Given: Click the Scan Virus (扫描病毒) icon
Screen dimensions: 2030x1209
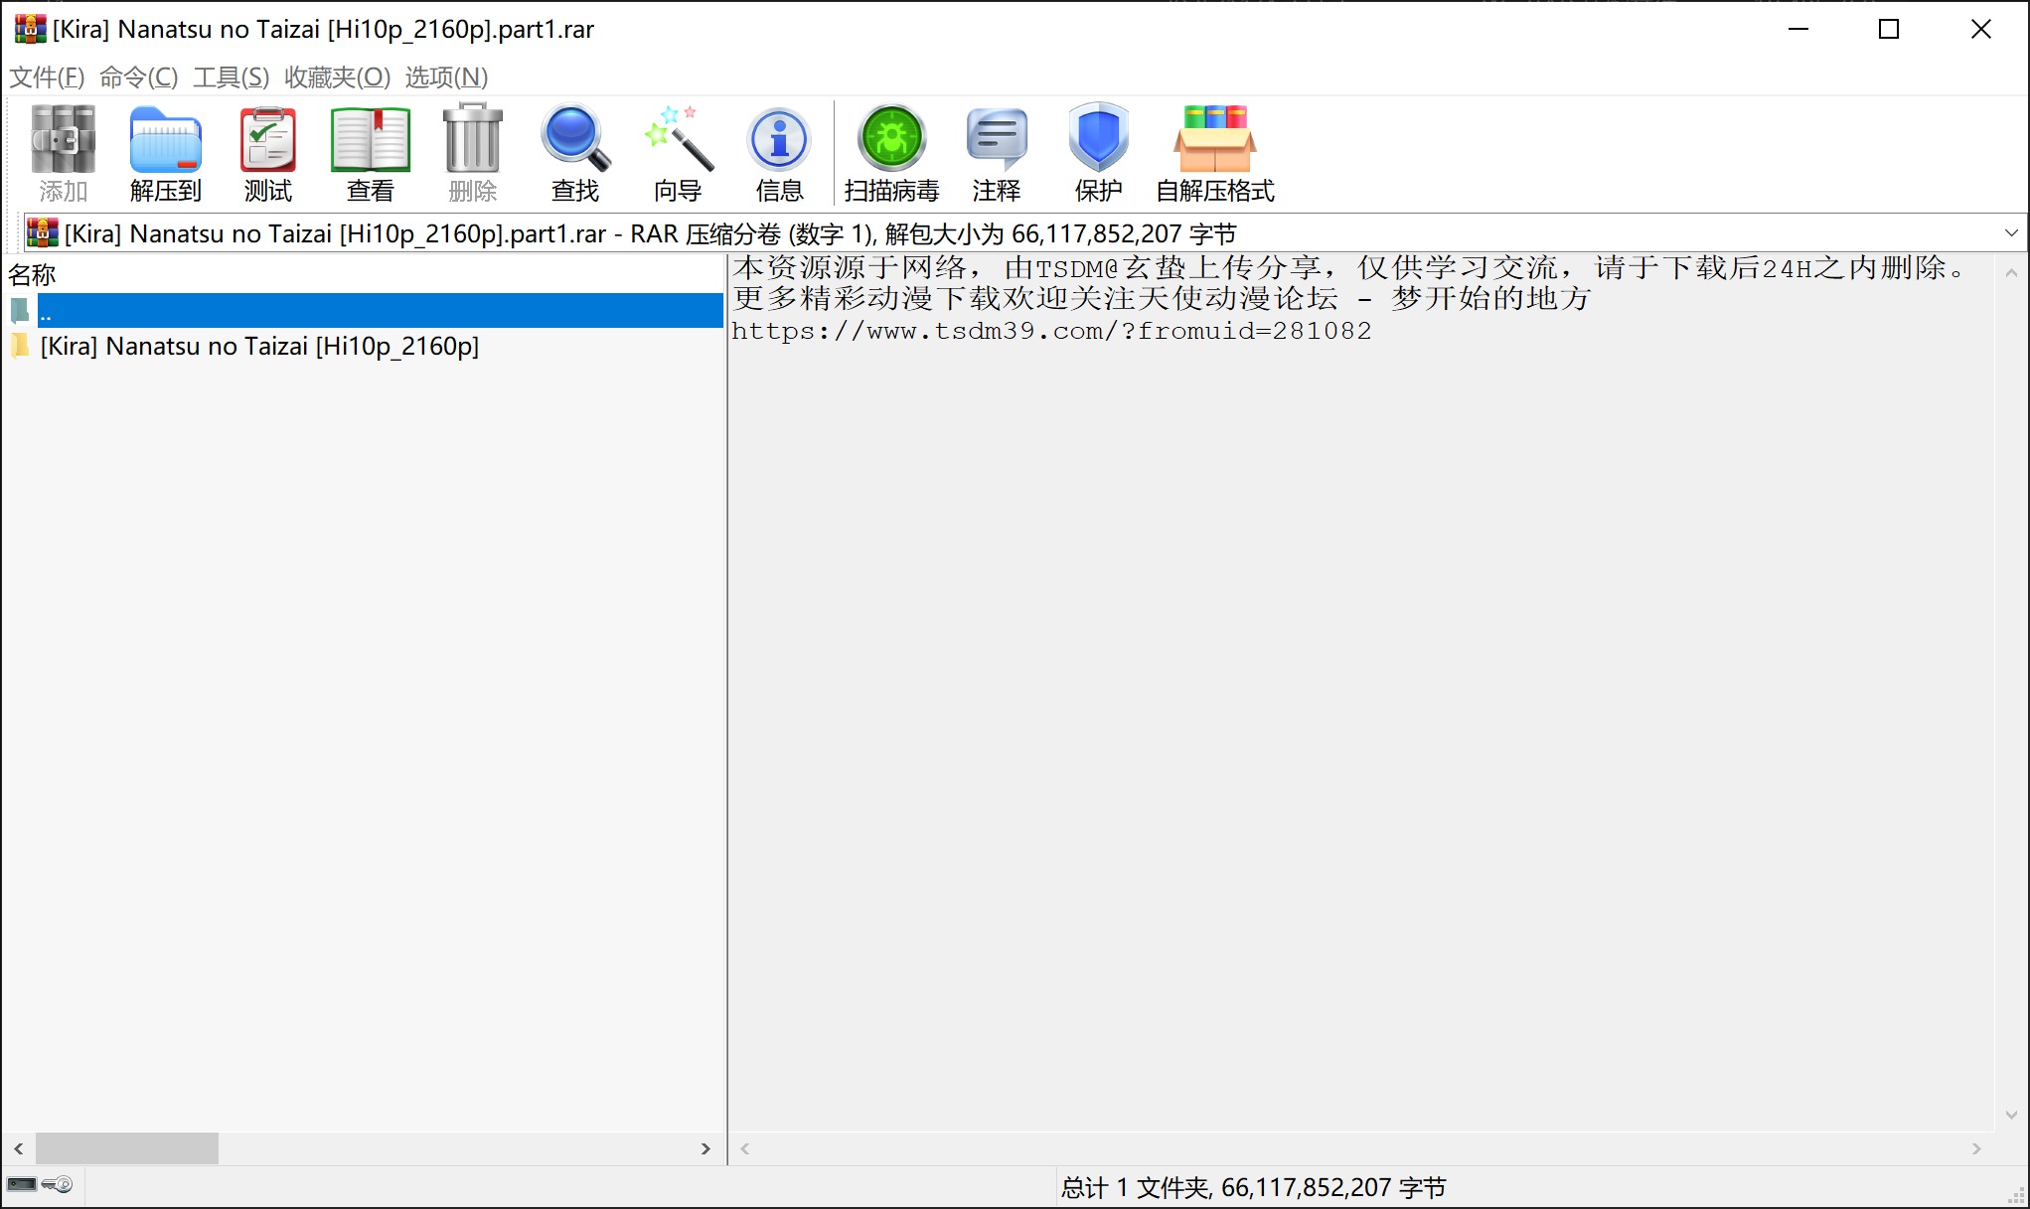Looking at the screenshot, I should 891,151.
